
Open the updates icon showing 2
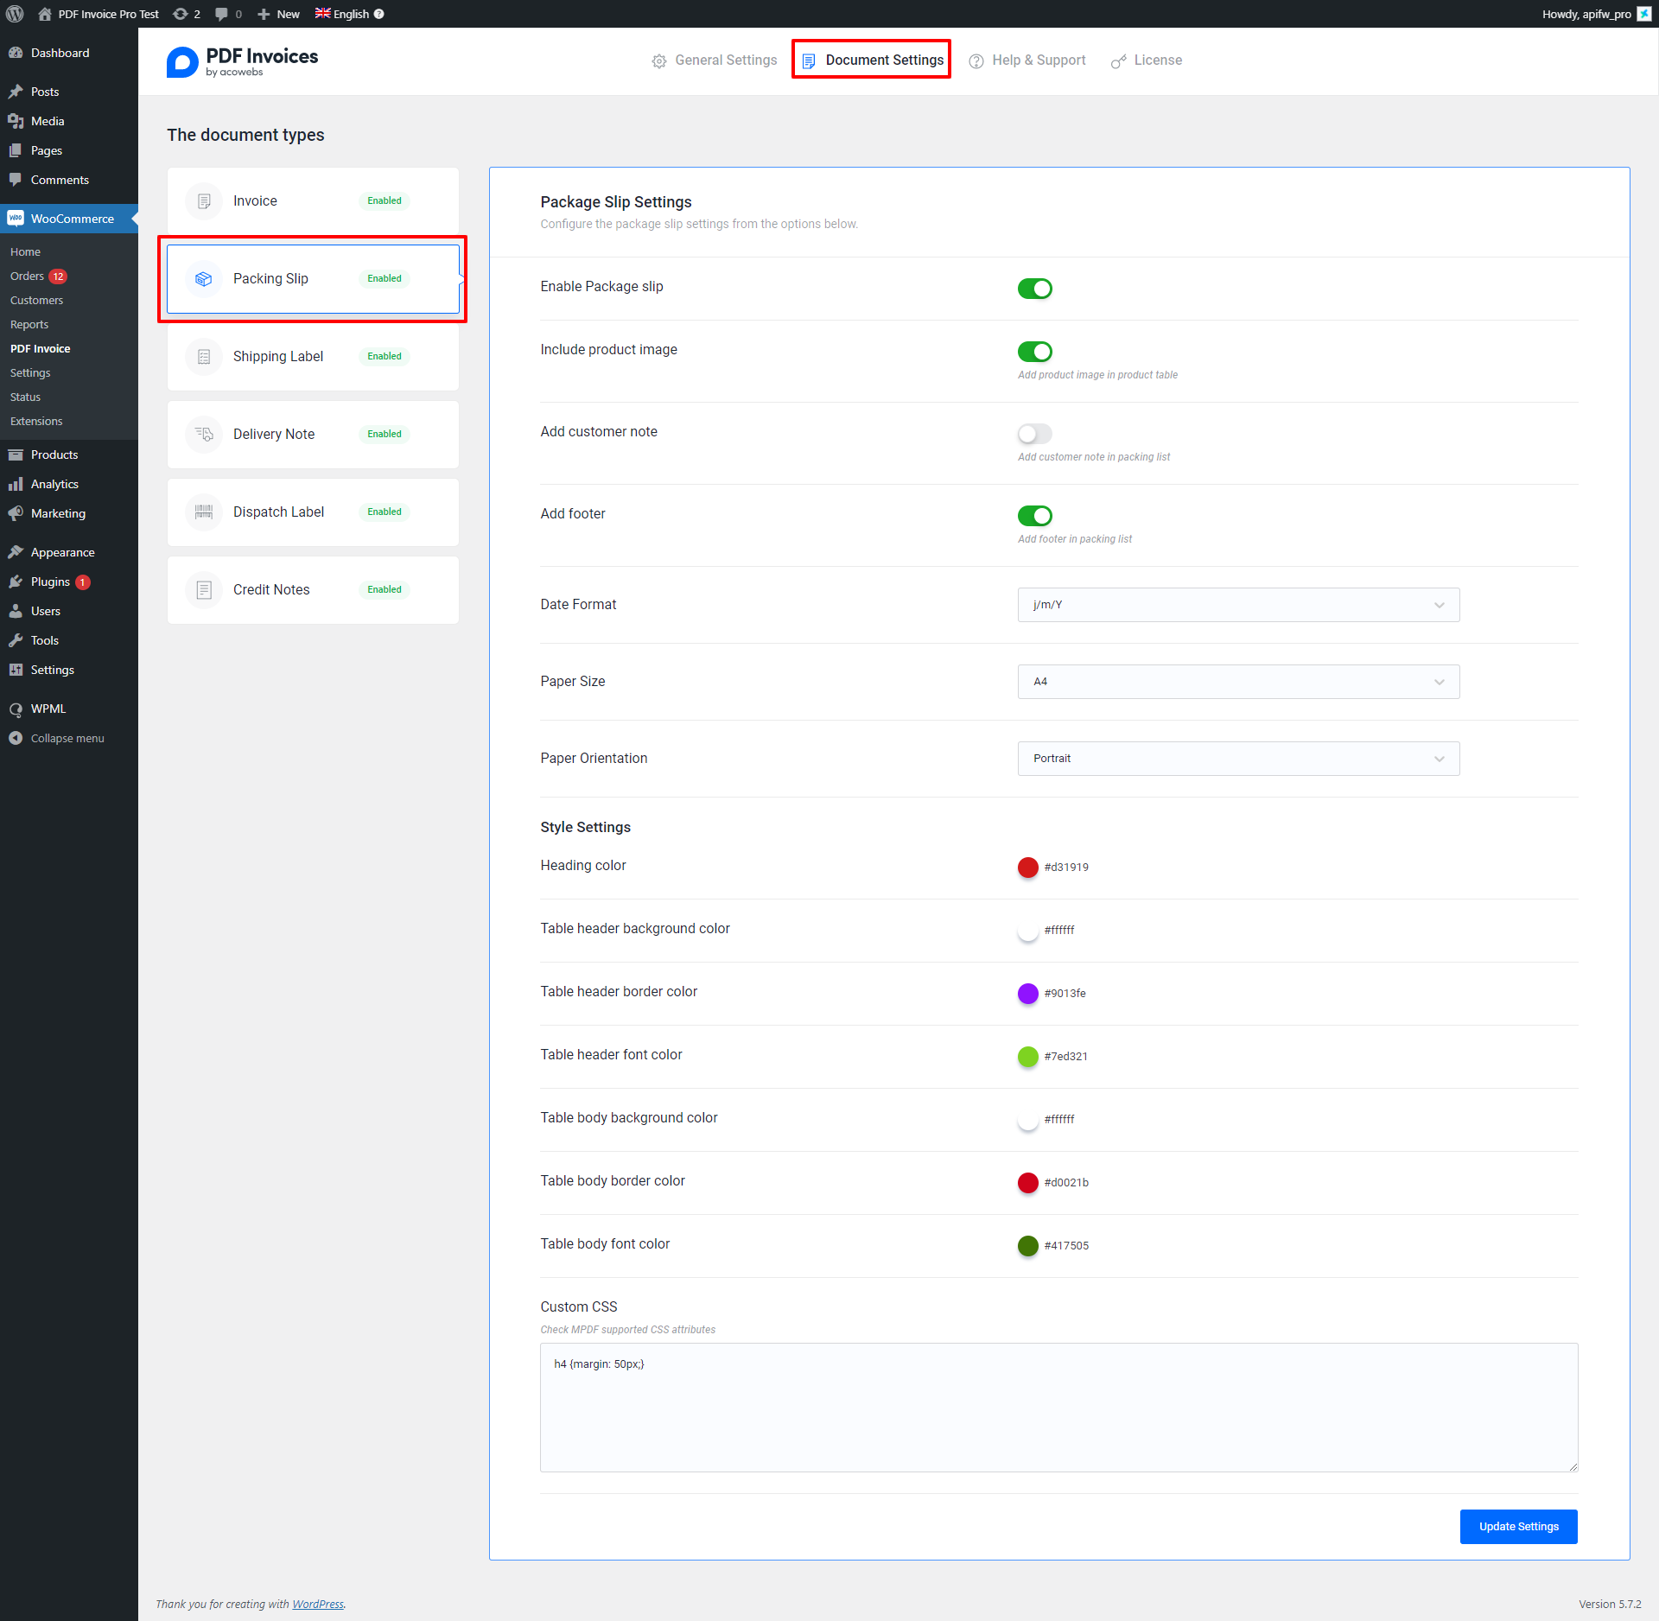(x=187, y=14)
